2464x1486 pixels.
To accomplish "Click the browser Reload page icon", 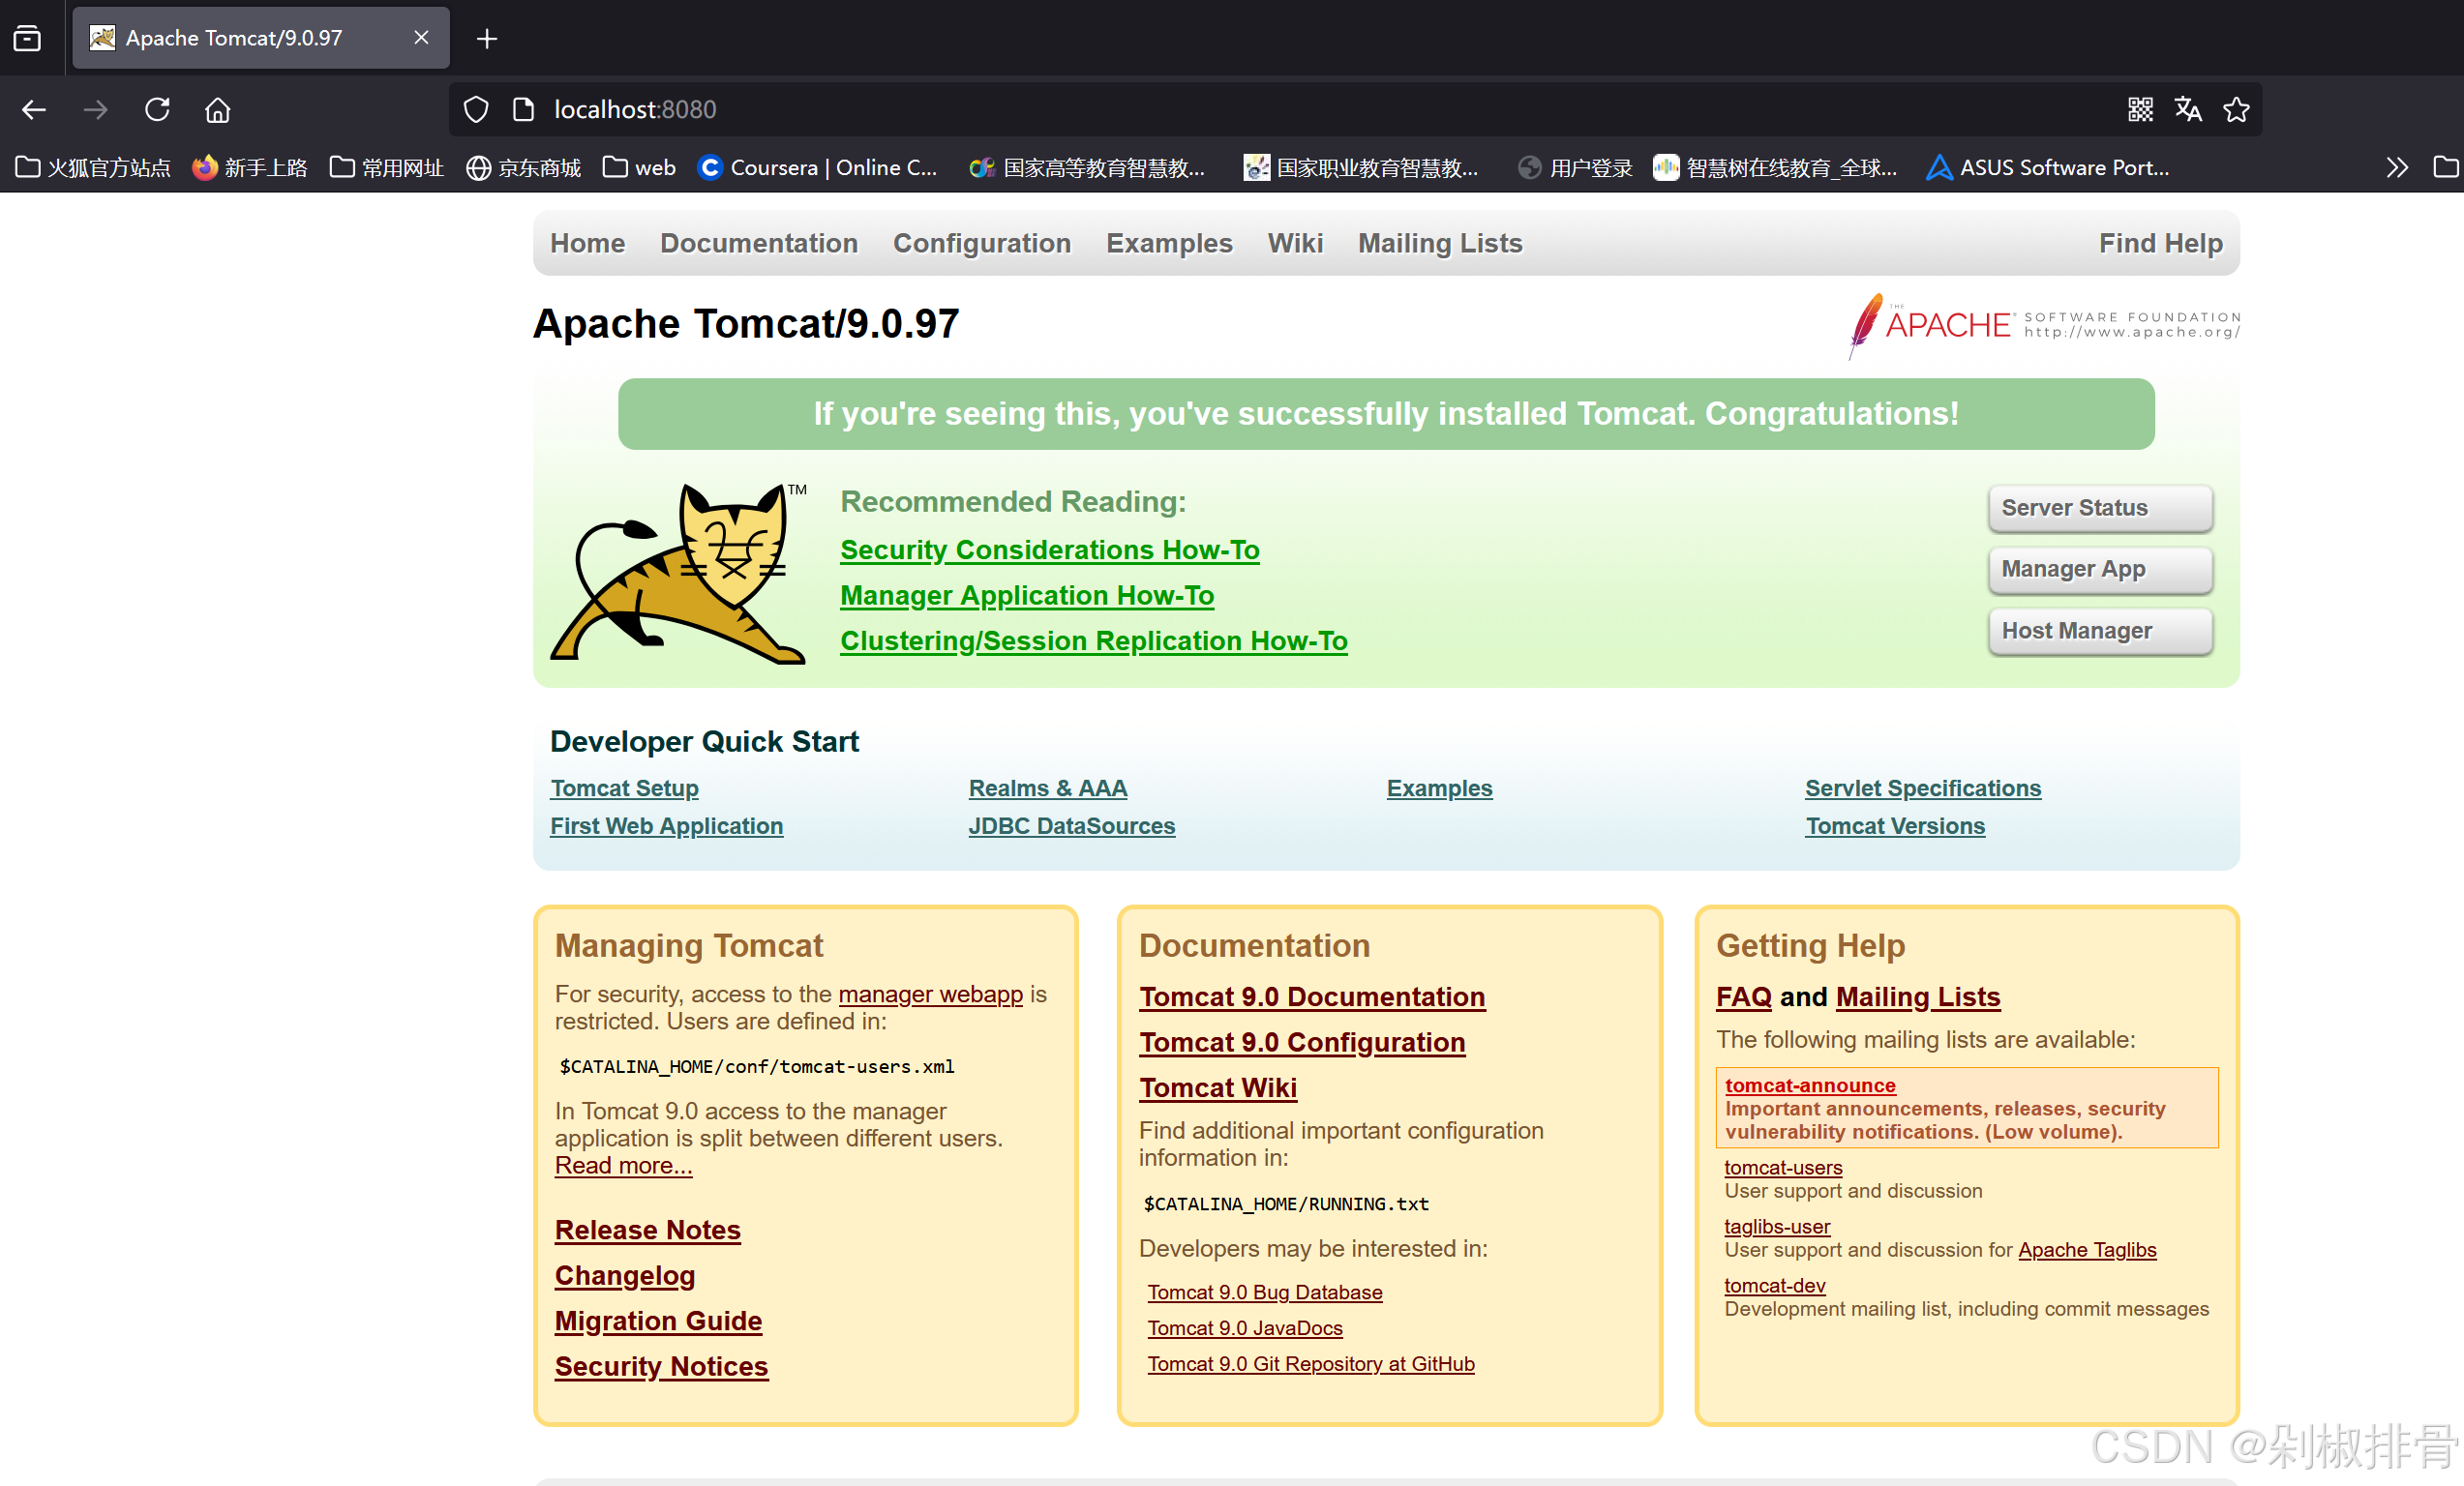I will point(157,109).
